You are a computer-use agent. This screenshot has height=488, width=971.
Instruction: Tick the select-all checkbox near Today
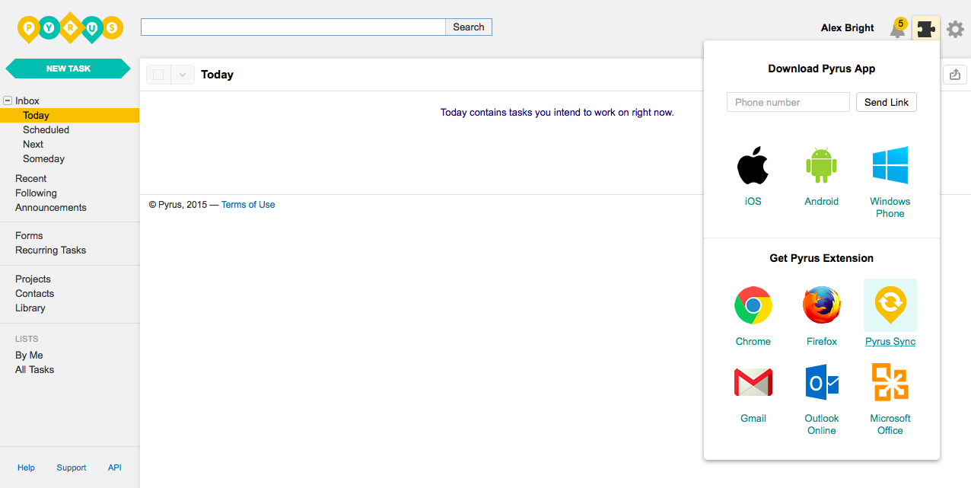pyautogui.click(x=158, y=75)
